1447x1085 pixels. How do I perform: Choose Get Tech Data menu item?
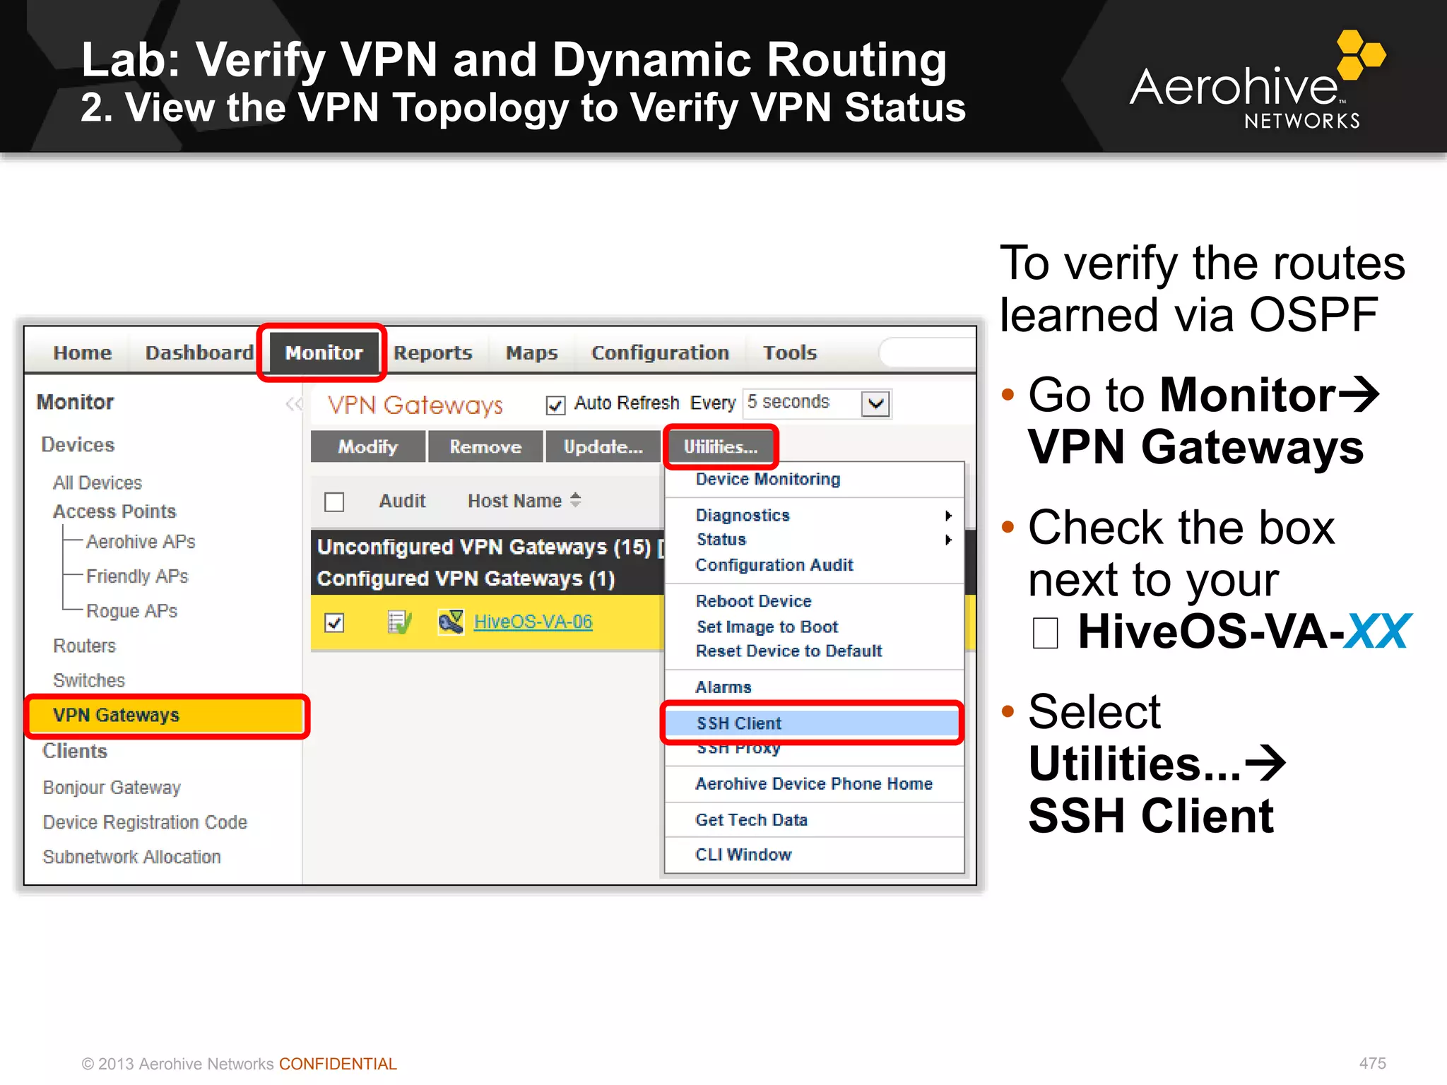click(751, 820)
